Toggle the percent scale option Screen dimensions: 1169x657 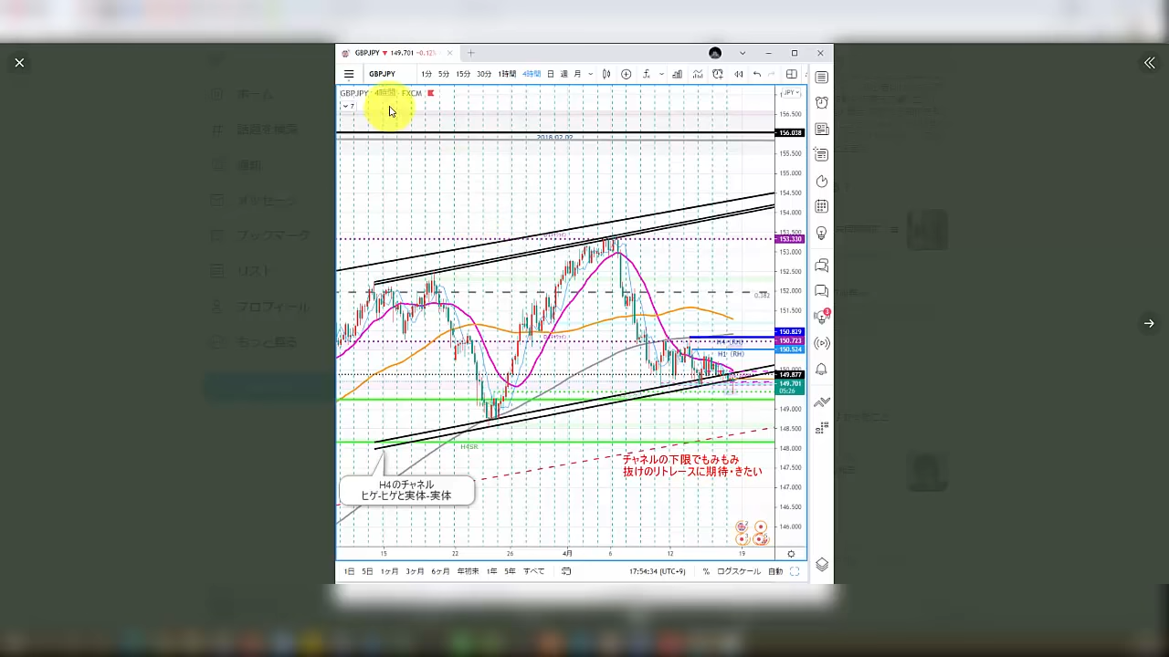[x=706, y=571]
